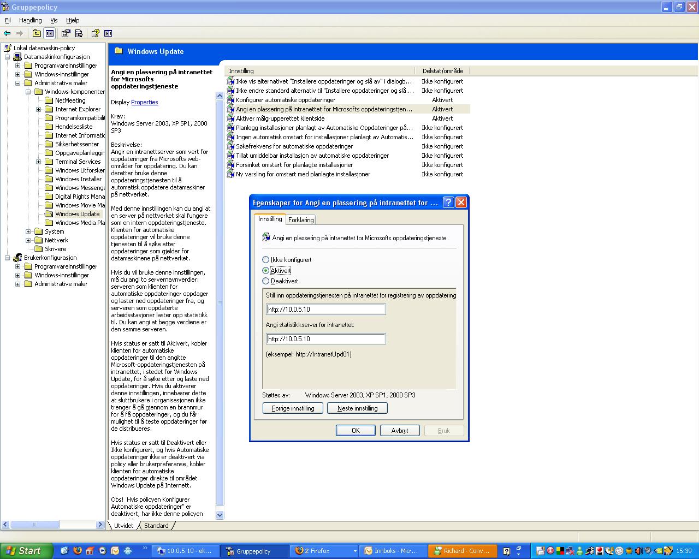Viewport: 699px width, 559px height.
Task: Collapse the Datamaskinkonfigurasjon tree node
Action: 7,57
